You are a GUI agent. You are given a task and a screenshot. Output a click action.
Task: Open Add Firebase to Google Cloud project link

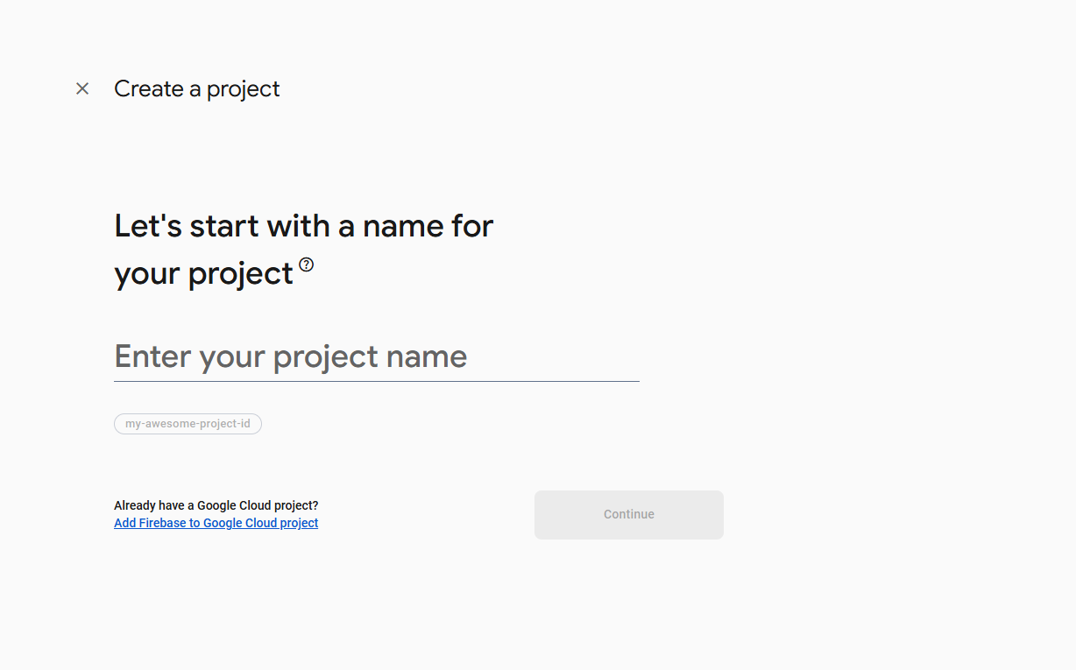[x=216, y=523]
